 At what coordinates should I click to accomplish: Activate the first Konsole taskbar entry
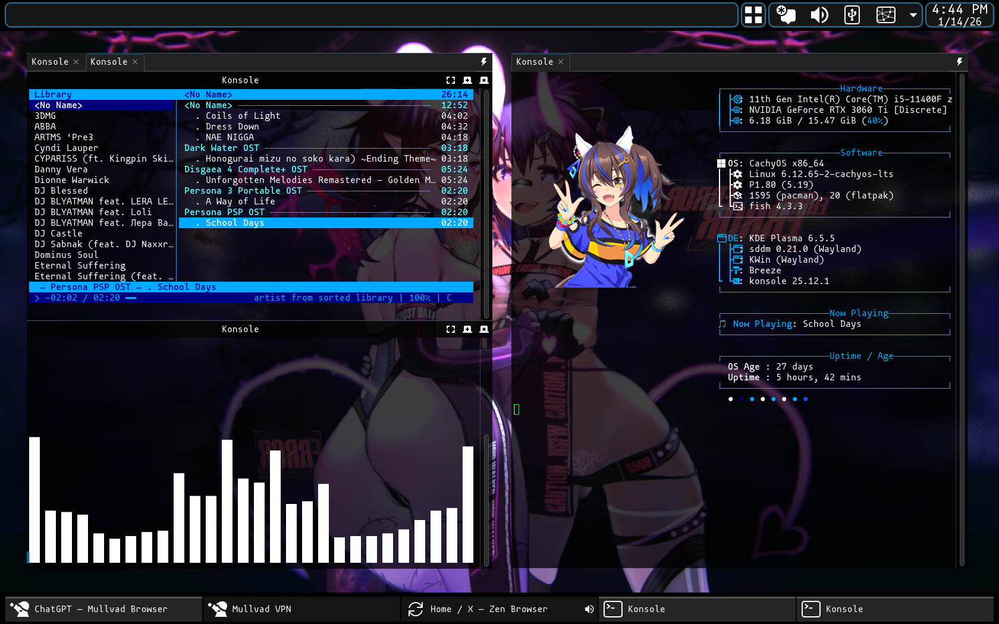[x=697, y=609]
